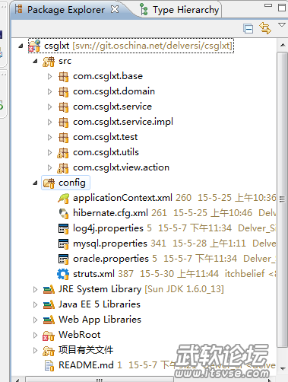The height and width of the screenshot is (382, 288).
Task: Click the struts.xml gear icon
Action: pos(63,274)
